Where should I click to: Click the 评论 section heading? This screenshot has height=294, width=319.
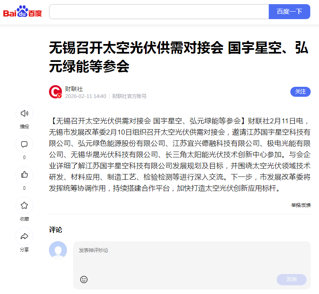point(56,230)
